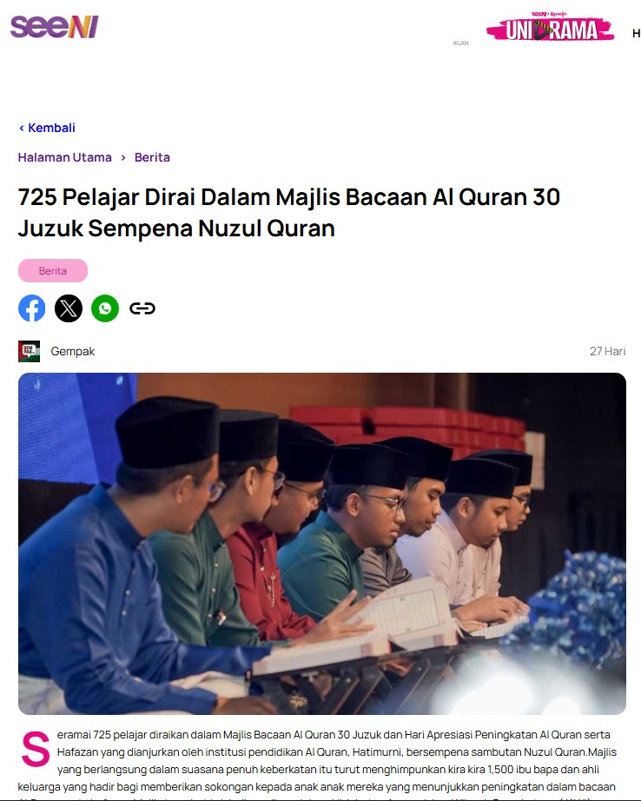The height and width of the screenshot is (801, 641).
Task: Click the Gempak author name
Action: [73, 352]
